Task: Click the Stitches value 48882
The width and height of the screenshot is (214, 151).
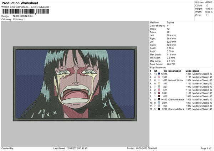Action: click(x=209, y=2)
